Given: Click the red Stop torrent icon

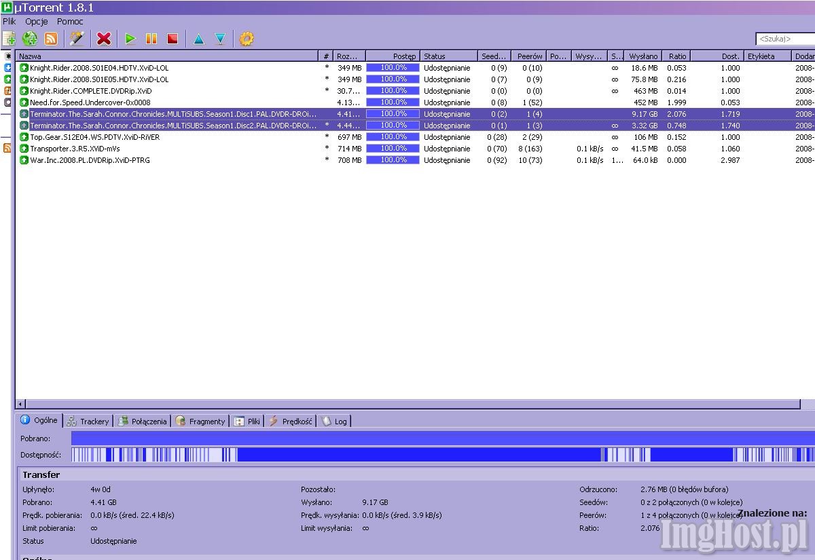Looking at the screenshot, I should (173, 39).
